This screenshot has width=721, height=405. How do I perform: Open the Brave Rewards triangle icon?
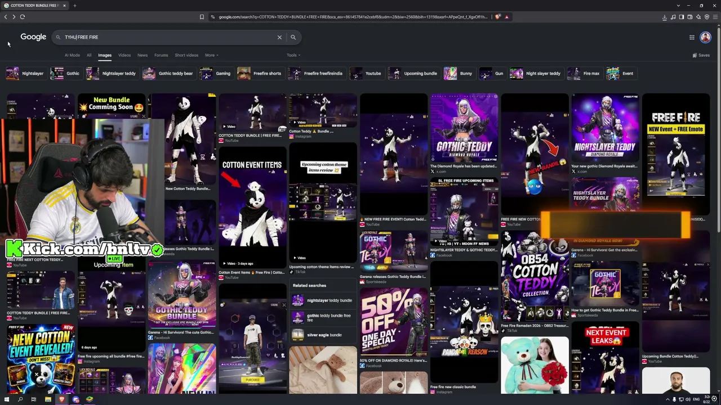[506, 17]
